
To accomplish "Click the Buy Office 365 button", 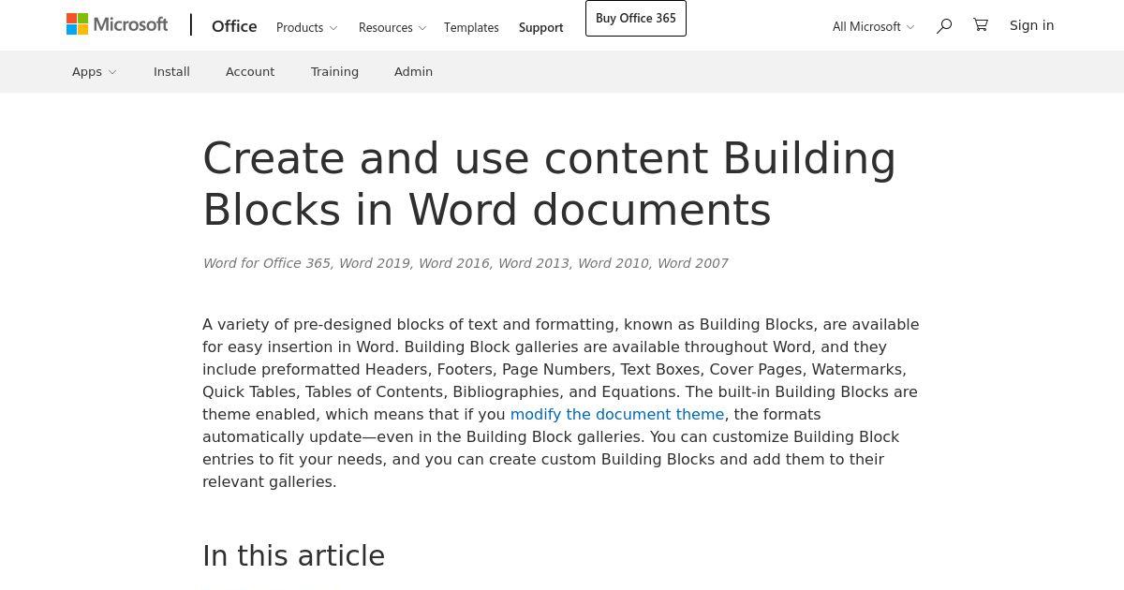I will click(x=636, y=19).
